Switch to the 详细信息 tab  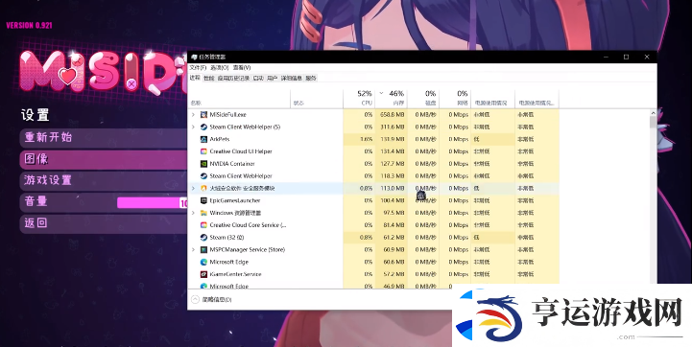click(291, 78)
